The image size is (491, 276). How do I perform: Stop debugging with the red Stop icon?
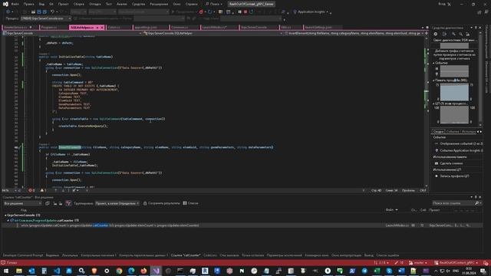coord(245,12)
